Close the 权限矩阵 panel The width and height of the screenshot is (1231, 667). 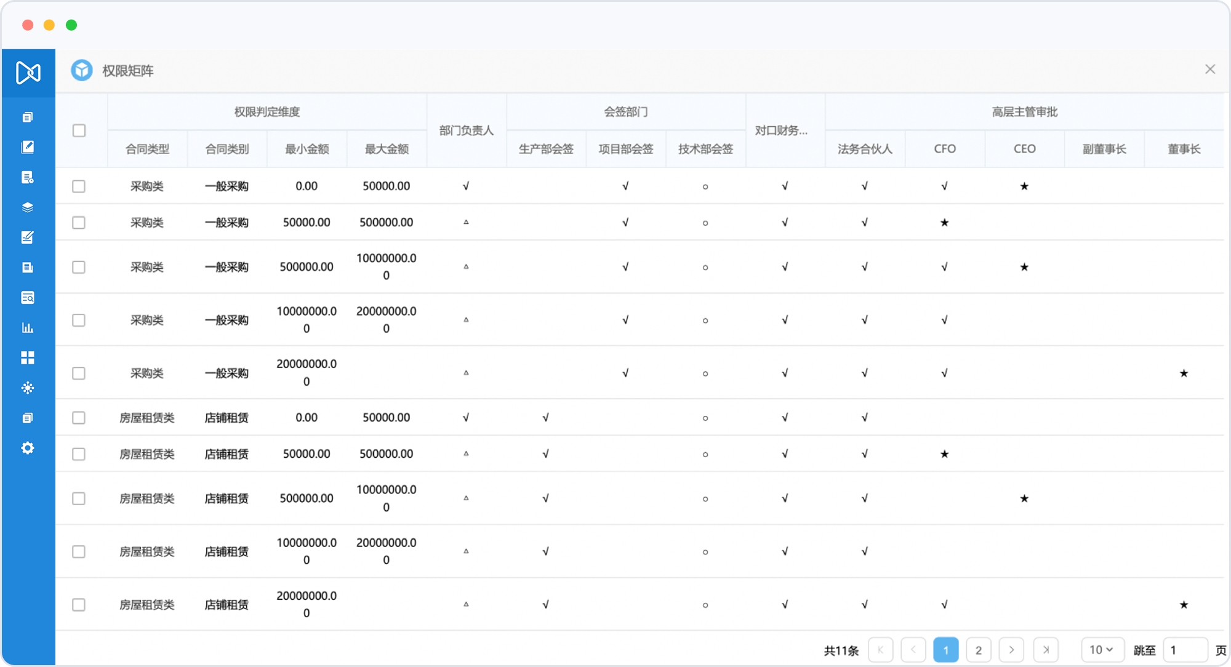(x=1210, y=70)
